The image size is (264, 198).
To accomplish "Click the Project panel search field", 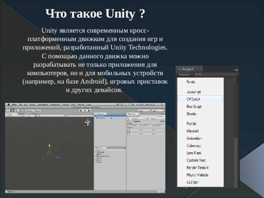I will pos(215,74).
